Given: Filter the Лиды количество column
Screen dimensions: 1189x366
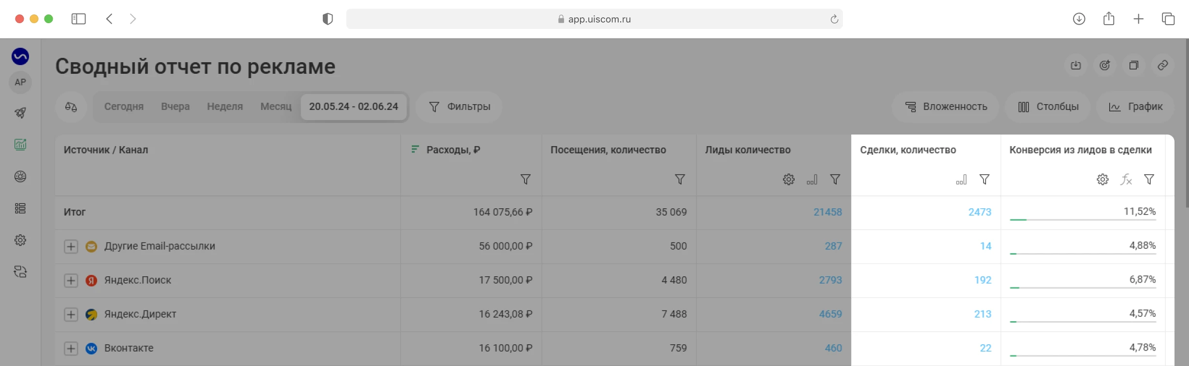Looking at the screenshot, I should point(835,179).
